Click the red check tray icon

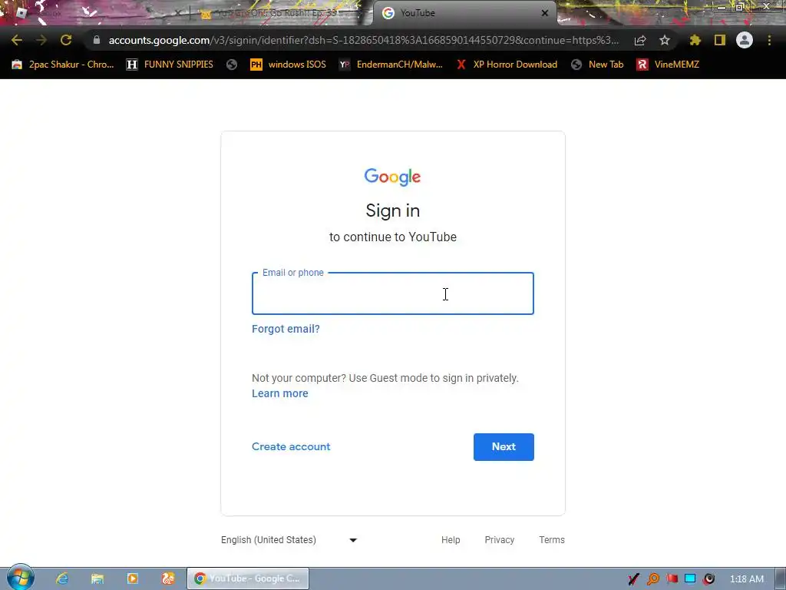[x=633, y=579]
